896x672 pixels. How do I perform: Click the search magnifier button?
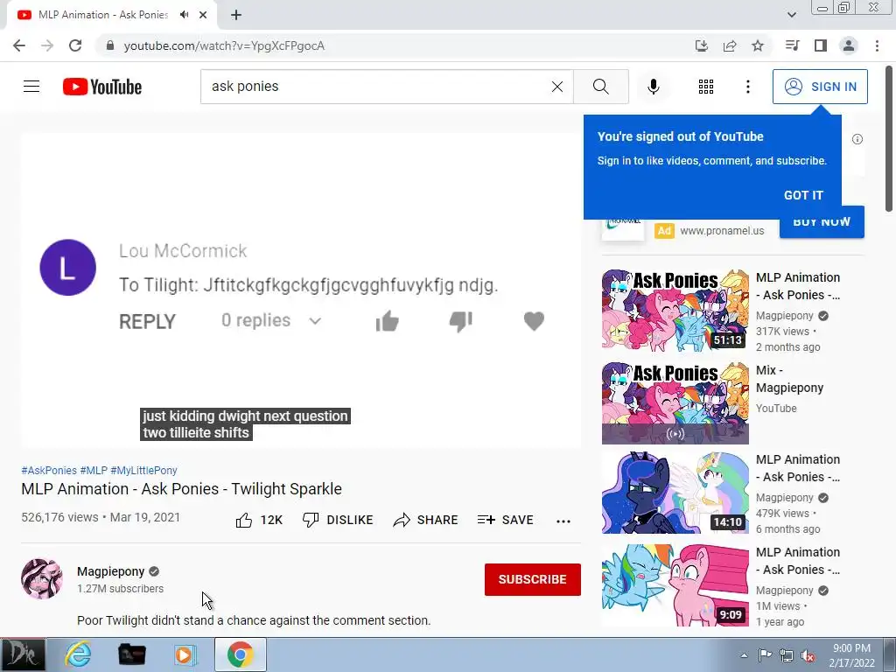coord(600,87)
